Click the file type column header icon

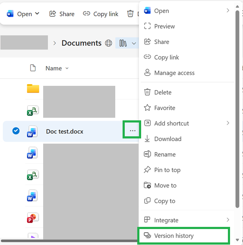[33, 68]
